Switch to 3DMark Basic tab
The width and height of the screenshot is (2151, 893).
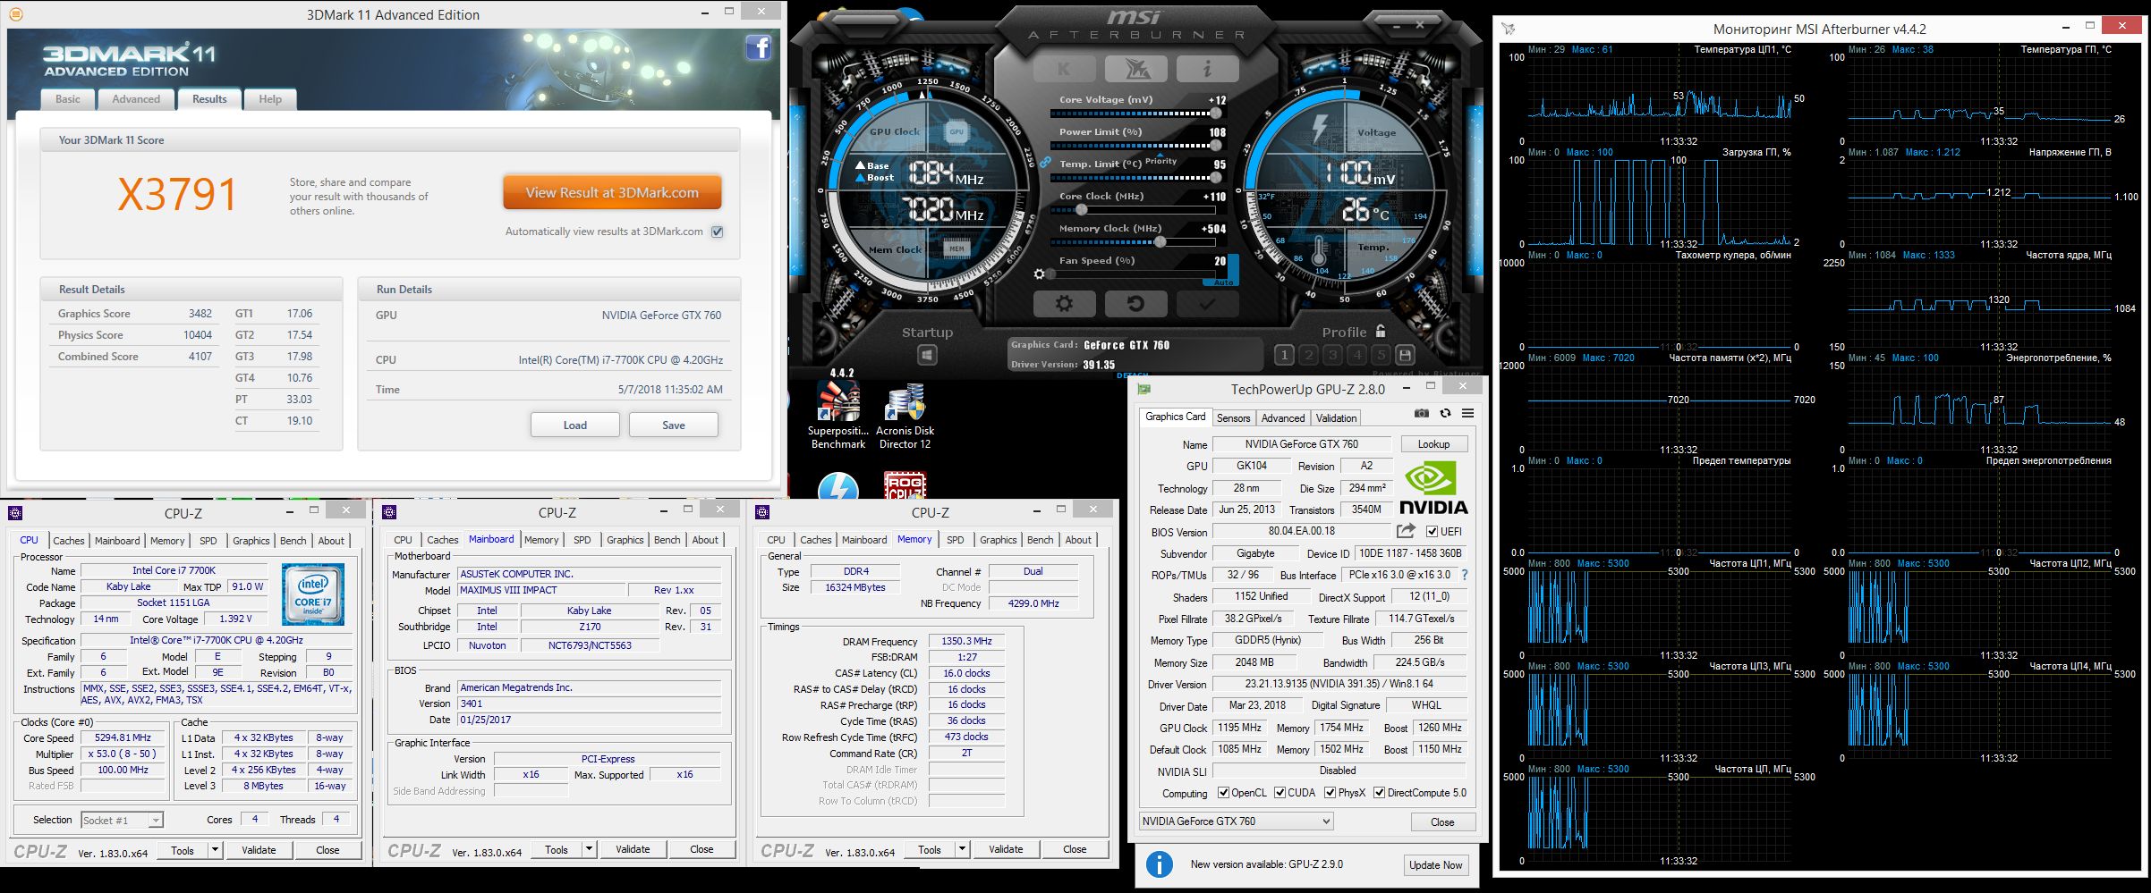click(x=68, y=99)
